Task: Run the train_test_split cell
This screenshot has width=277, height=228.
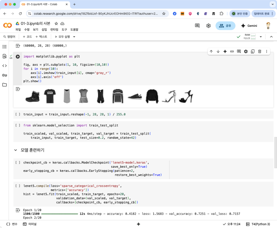Action: tap(18, 125)
